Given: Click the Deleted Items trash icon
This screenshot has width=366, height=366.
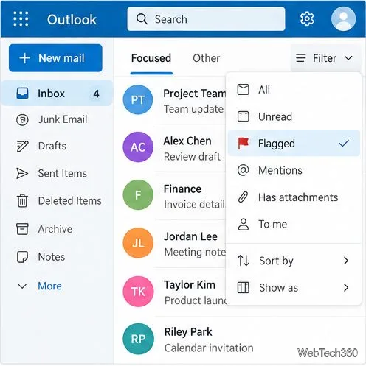Looking at the screenshot, I should [22, 201].
